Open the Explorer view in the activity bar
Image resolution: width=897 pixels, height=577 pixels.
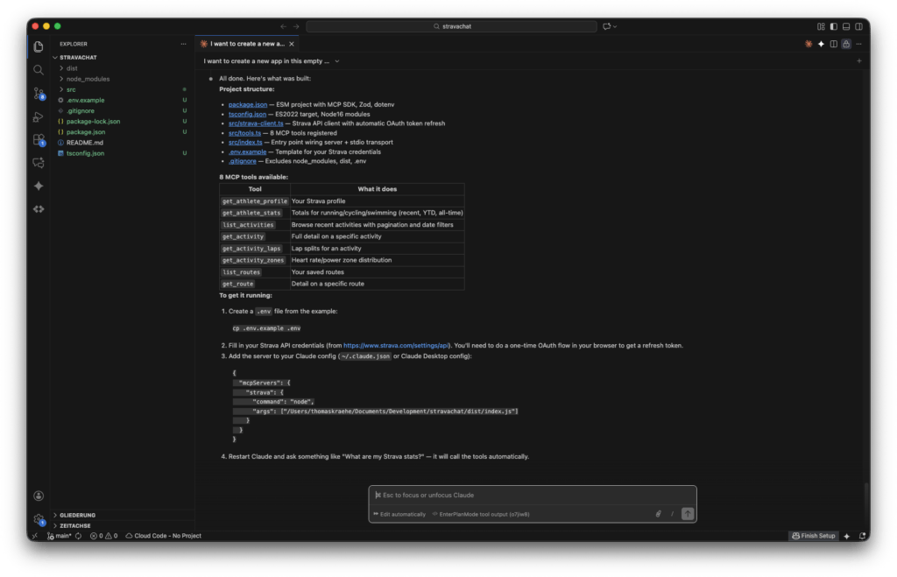tap(39, 46)
